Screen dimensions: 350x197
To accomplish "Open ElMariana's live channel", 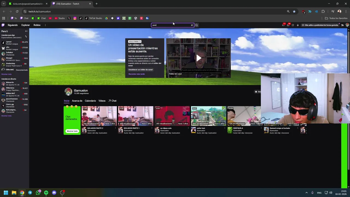I will (x=14, y=89).
